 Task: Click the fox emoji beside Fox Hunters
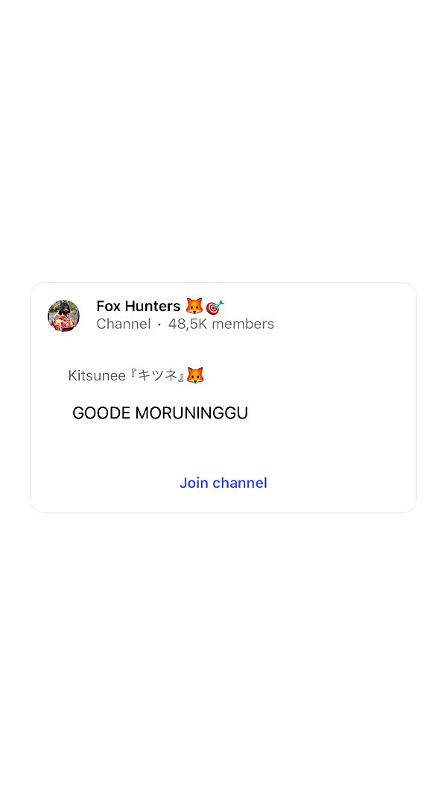(194, 306)
